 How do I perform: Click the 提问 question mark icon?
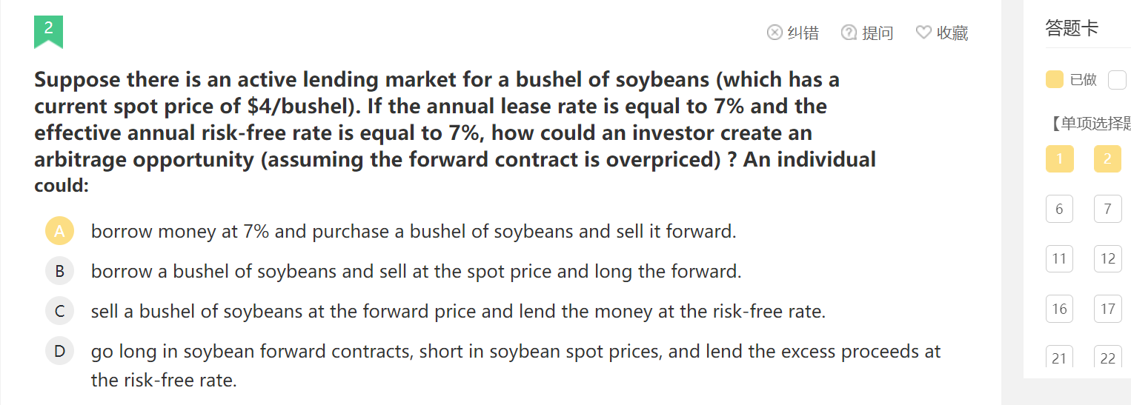849,33
